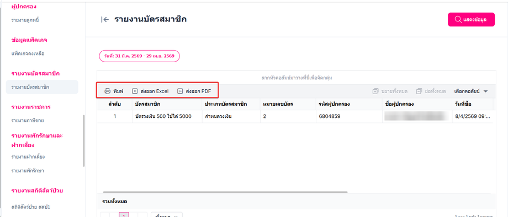The image size is (508, 217).
Task: Open รายงานภาษีขาย in the sidebar
Action: [x=28, y=121]
